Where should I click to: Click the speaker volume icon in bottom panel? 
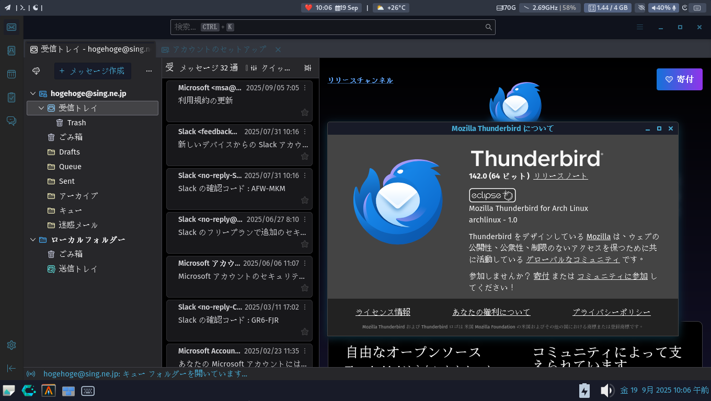pyautogui.click(x=606, y=391)
